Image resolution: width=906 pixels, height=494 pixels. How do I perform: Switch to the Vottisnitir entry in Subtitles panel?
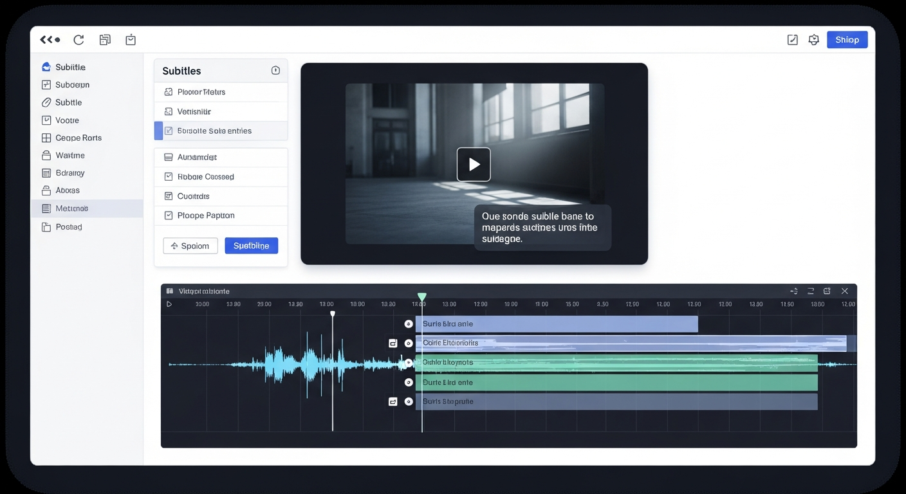(x=221, y=111)
